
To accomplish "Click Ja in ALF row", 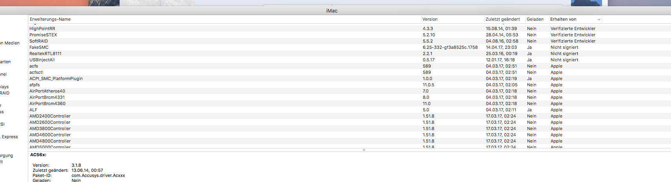I will click(x=529, y=110).
